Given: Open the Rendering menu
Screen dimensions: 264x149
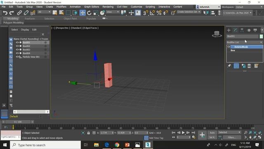Looking at the screenshot, I should [108, 7].
